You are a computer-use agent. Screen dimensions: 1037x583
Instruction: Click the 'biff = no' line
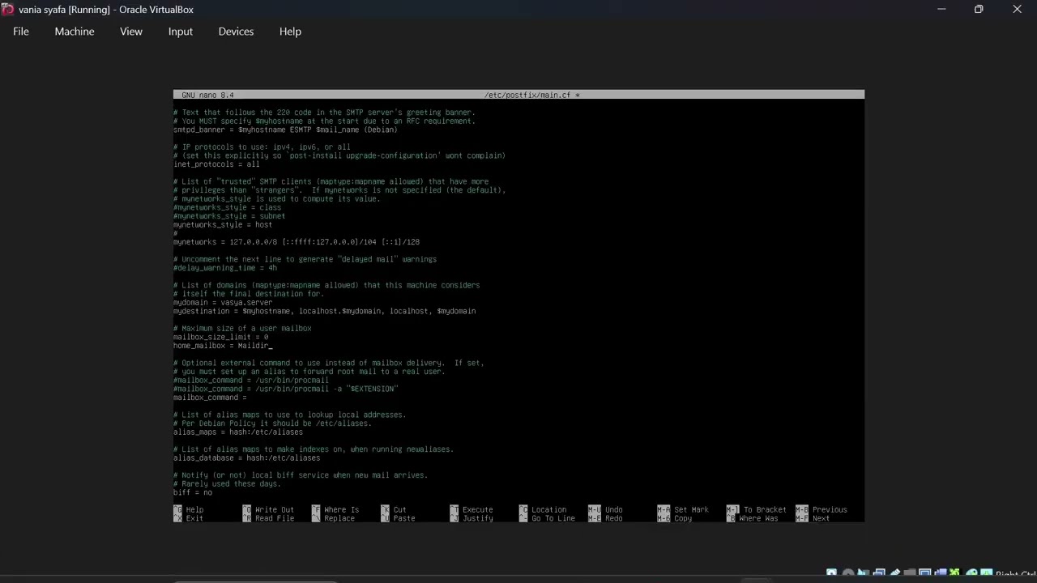pyautogui.click(x=193, y=492)
